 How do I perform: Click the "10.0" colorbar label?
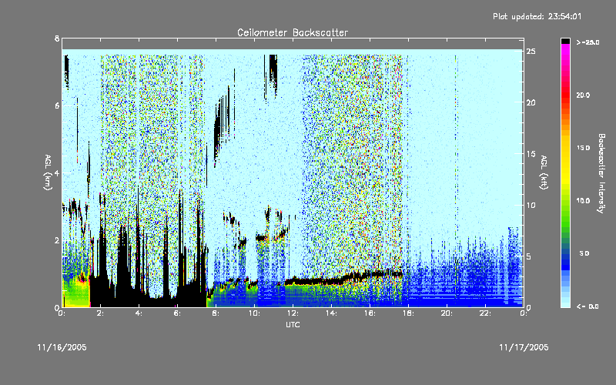click(583, 200)
